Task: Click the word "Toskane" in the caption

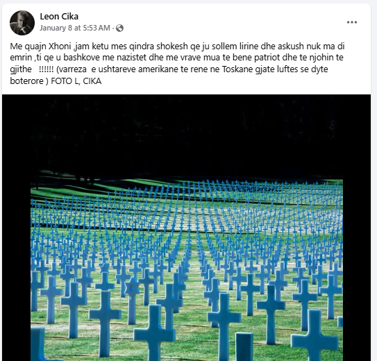Action: point(236,69)
